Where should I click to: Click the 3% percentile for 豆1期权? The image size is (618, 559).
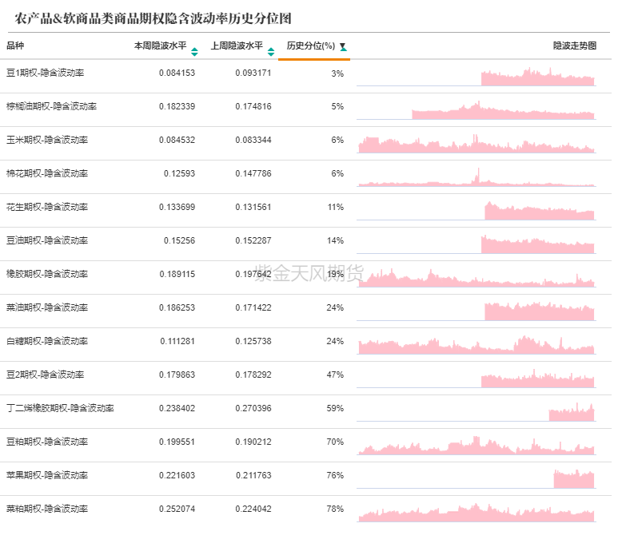[337, 73]
